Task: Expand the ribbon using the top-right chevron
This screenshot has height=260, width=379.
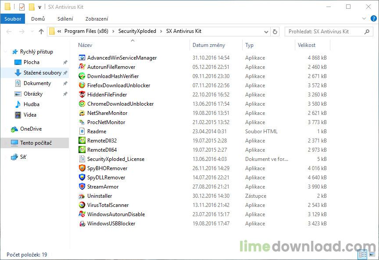Action: click(x=363, y=19)
